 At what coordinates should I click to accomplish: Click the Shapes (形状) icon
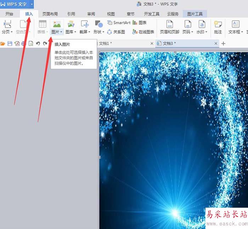click(99, 24)
